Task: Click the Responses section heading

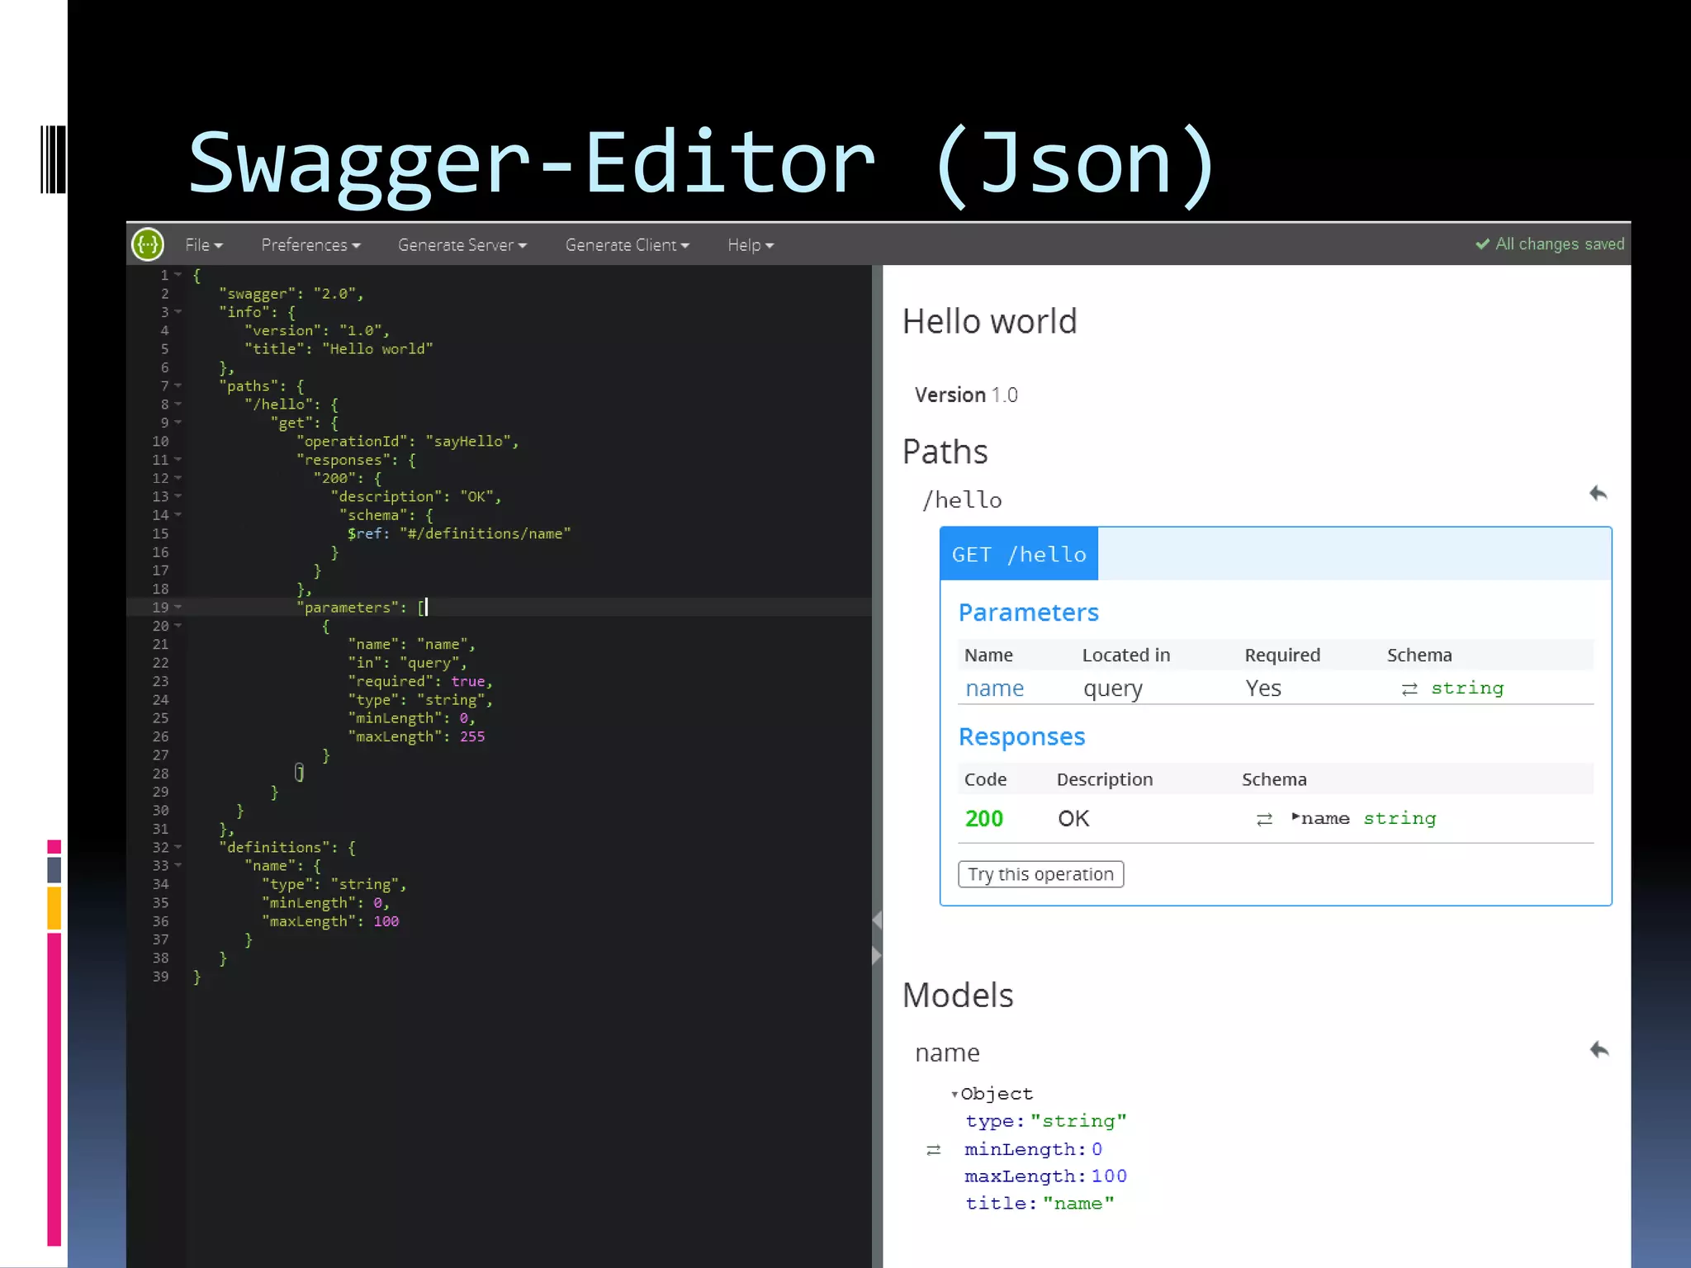Action: click(1021, 737)
